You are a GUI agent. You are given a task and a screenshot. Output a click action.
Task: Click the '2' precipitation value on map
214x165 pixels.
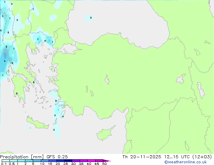pos(6,47)
